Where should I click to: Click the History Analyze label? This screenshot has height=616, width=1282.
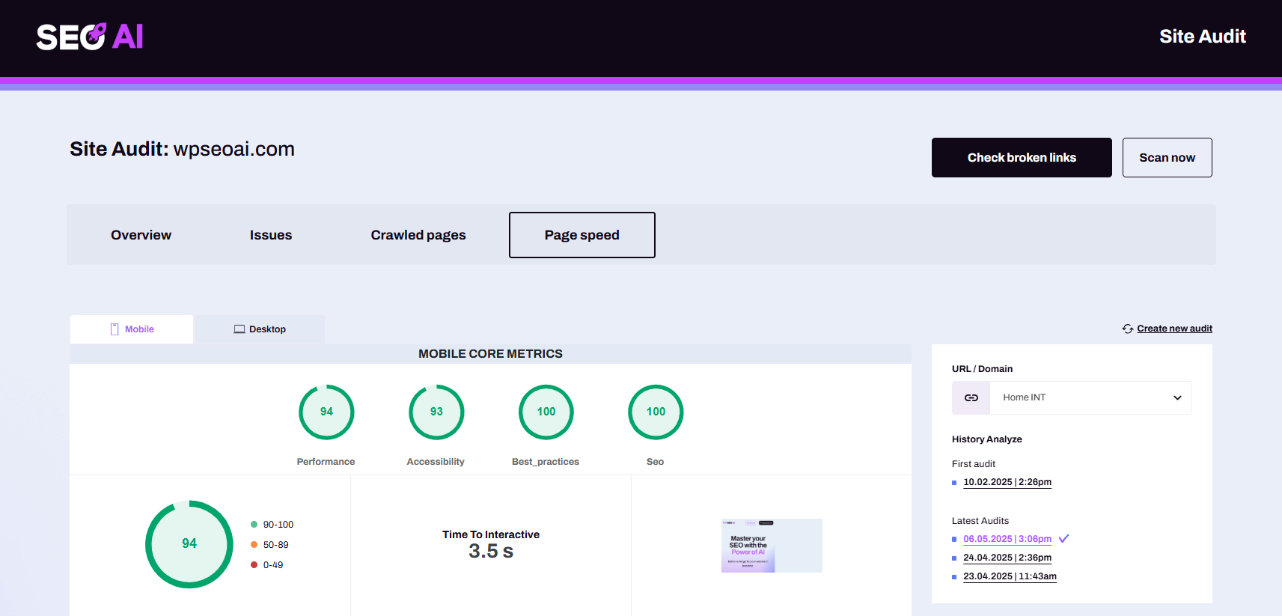[986, 439]
